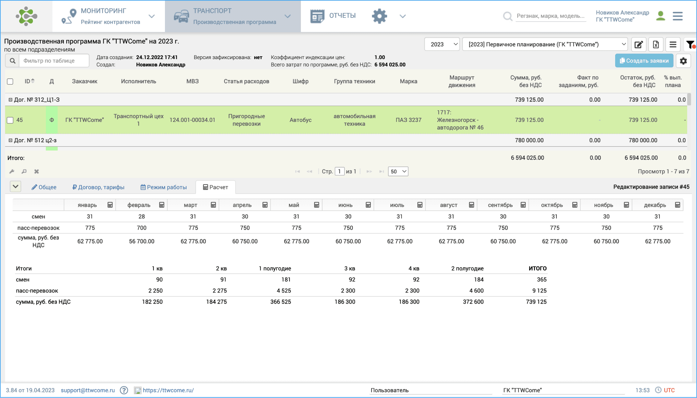Open the hamburger menu in top-right corner
The width and height of the screenshot is (697, 398).
pos(678,16)
